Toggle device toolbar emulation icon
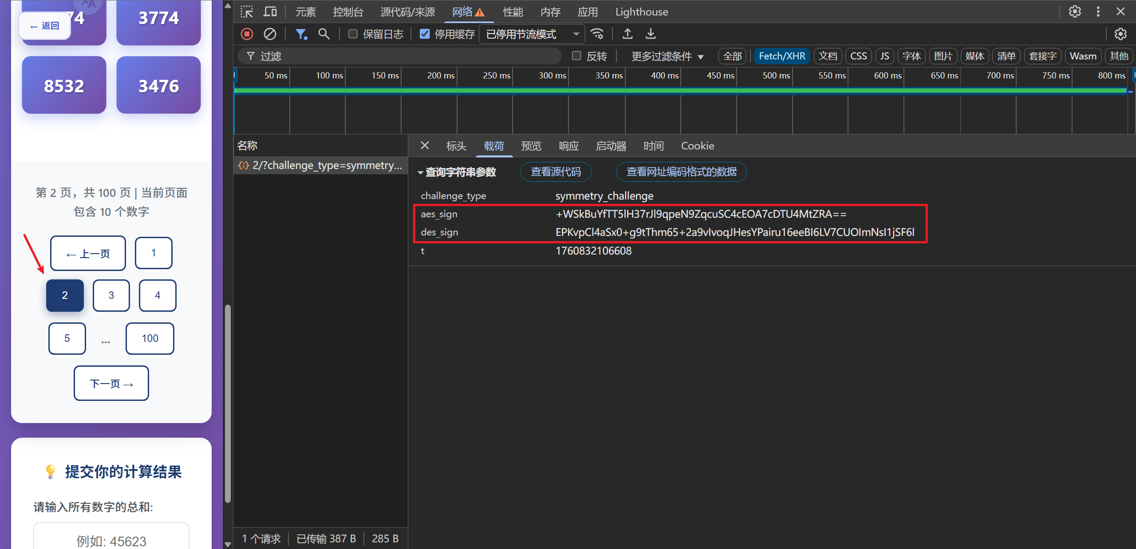The height and width of the screenshot is (549, 1136). click(270, 12)
